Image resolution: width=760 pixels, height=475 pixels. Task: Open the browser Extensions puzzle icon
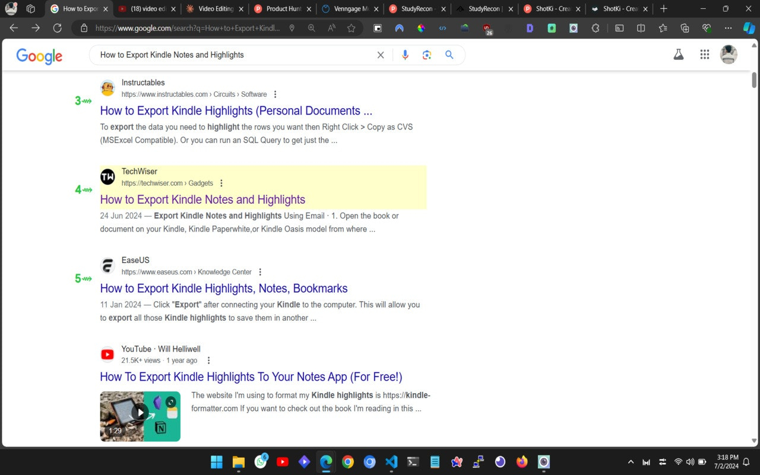pyautogui.click(x=596, y=28)
